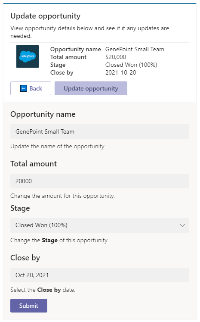This screenshot has height=322, width=200.
Task: Click the Closed Won (100%) summary value
Action: 131,65
